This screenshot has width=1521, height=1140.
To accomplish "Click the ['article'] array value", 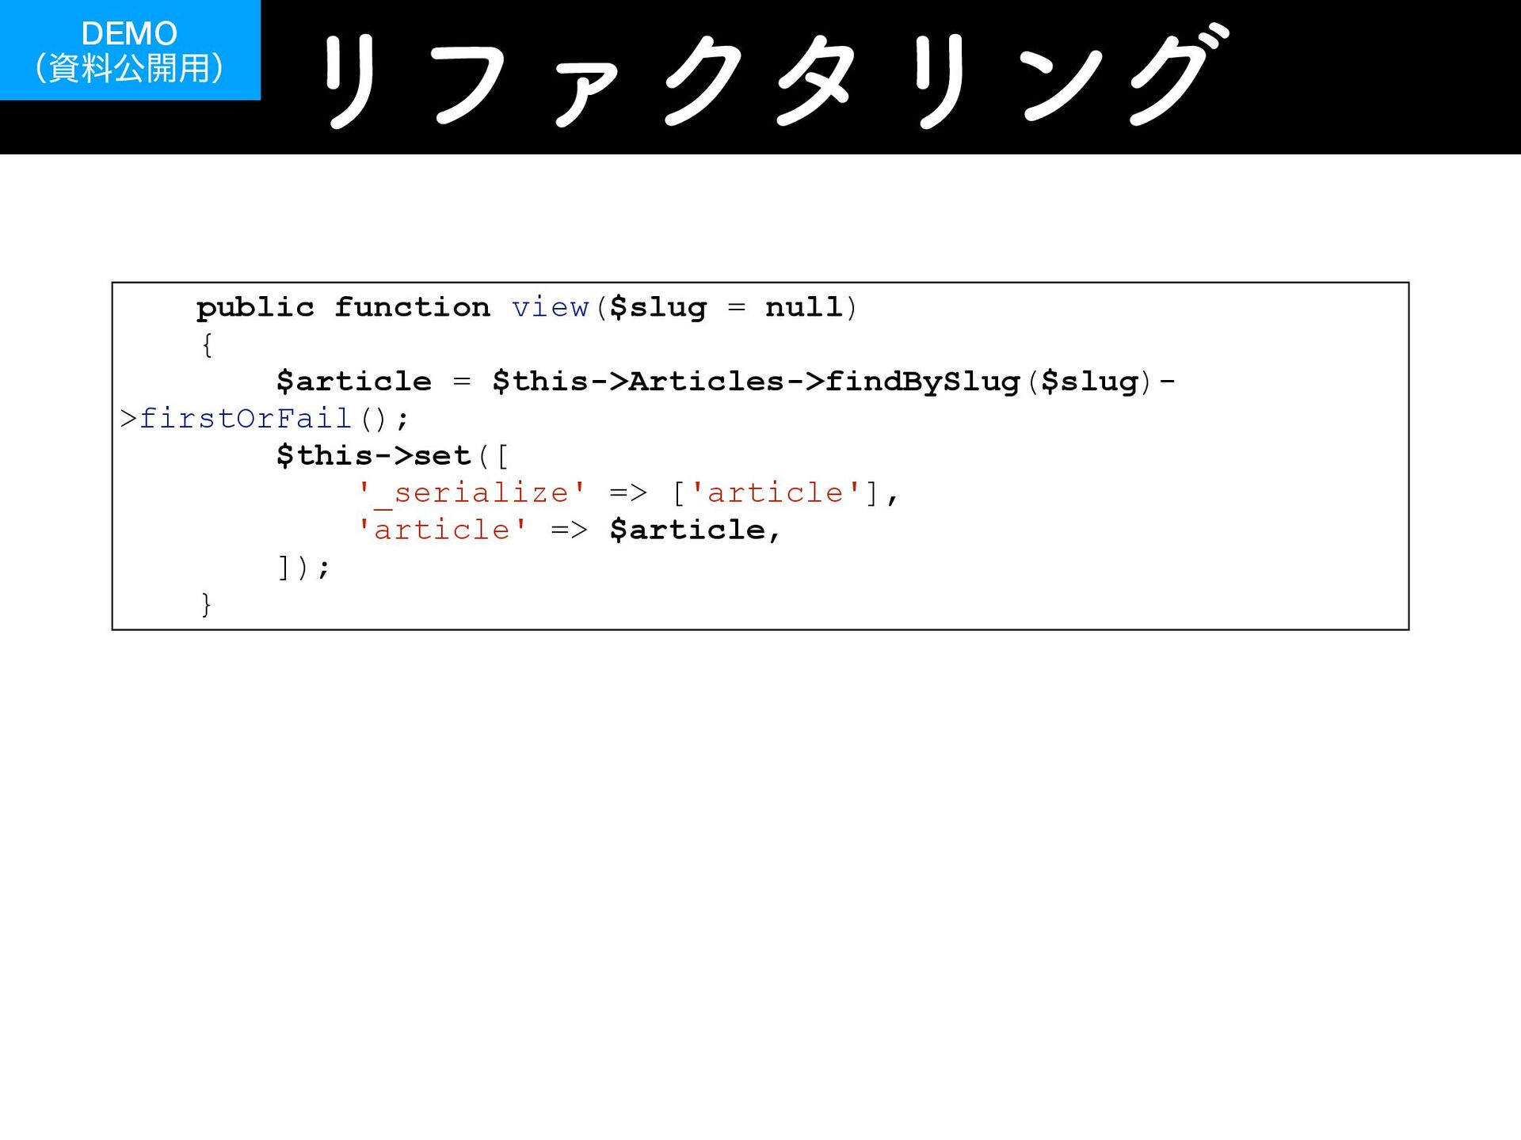I will click(775, 492).
